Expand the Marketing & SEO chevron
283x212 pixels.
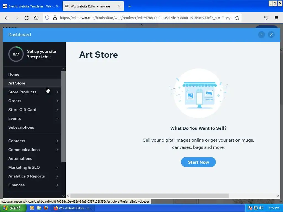[x=57, y=167]
